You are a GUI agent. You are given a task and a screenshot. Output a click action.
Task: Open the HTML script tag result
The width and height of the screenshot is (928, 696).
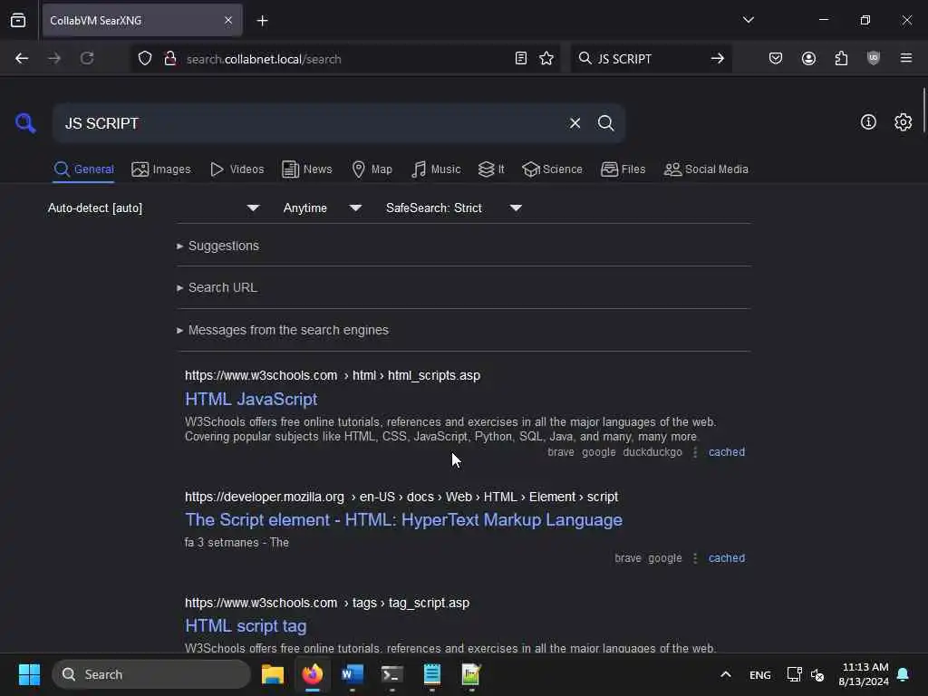click(246, 625)
